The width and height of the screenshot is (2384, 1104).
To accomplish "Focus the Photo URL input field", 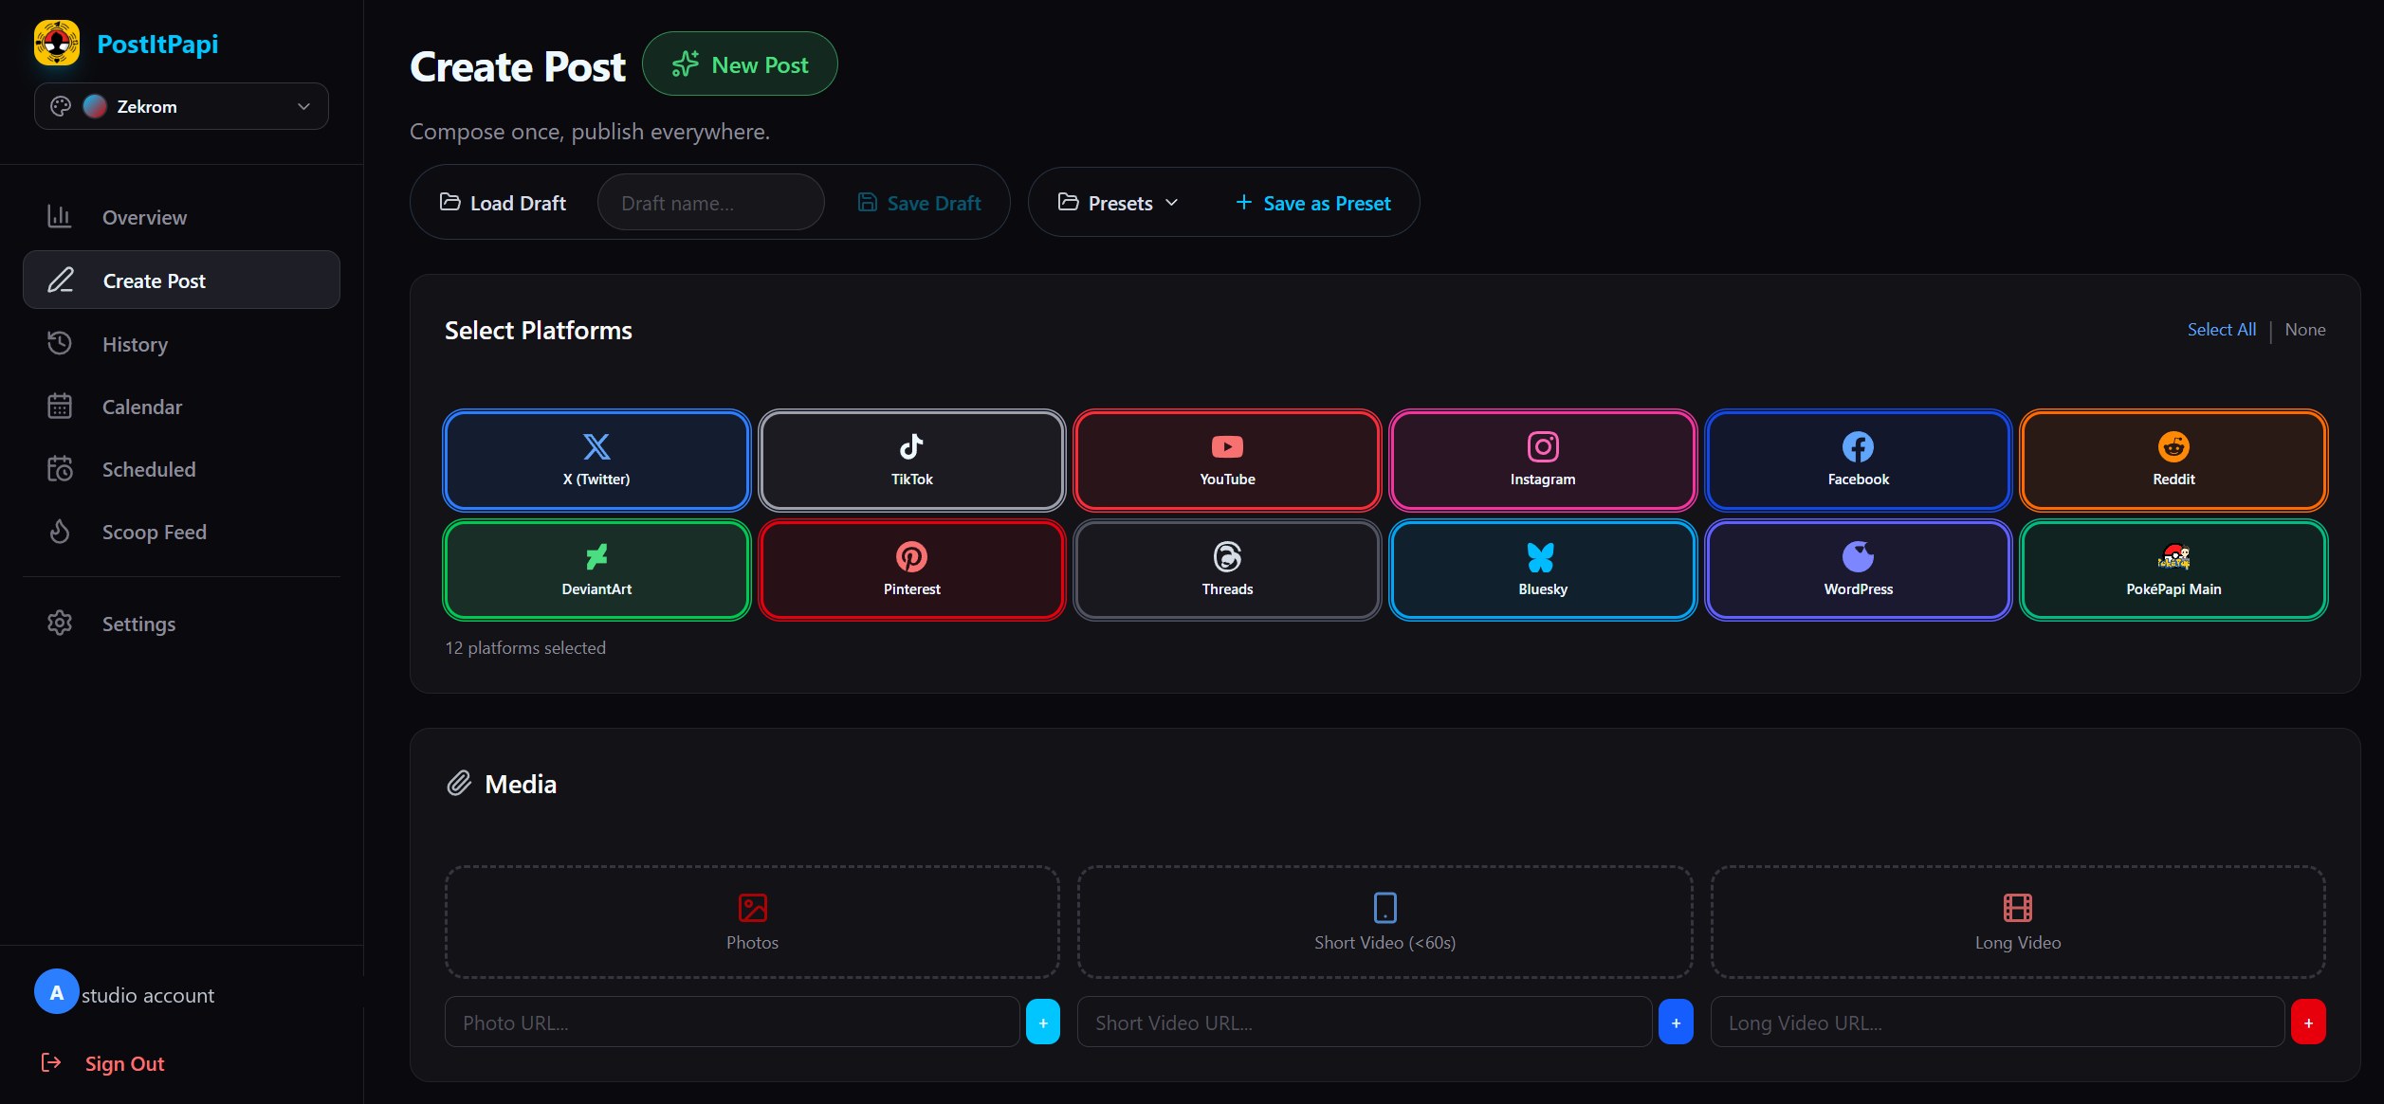I will click(732, 1023).
